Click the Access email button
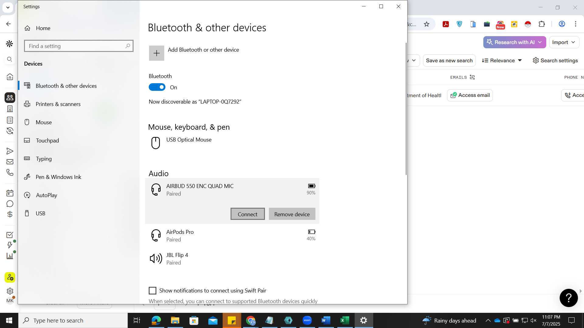Screen dimensions: 584x328 coord(470,95)
